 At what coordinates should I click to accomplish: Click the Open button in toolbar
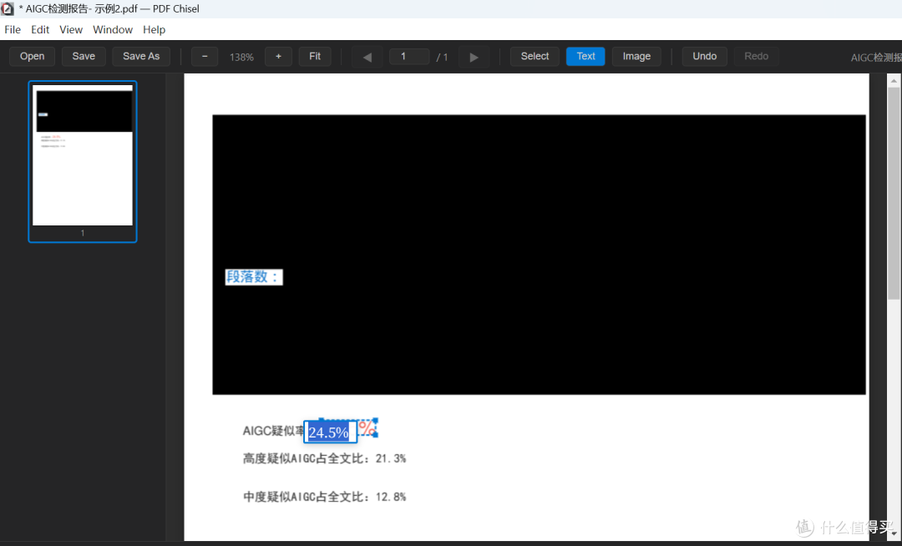pyautogui.click(x=33, y=56)
